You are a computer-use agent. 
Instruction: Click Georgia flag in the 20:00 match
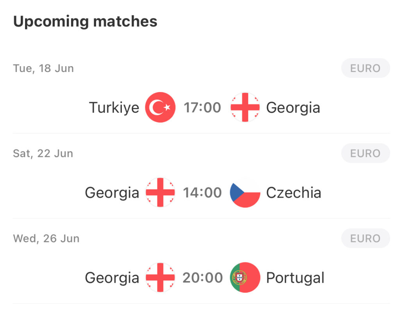pyautogui.click(x=160, y=278)
